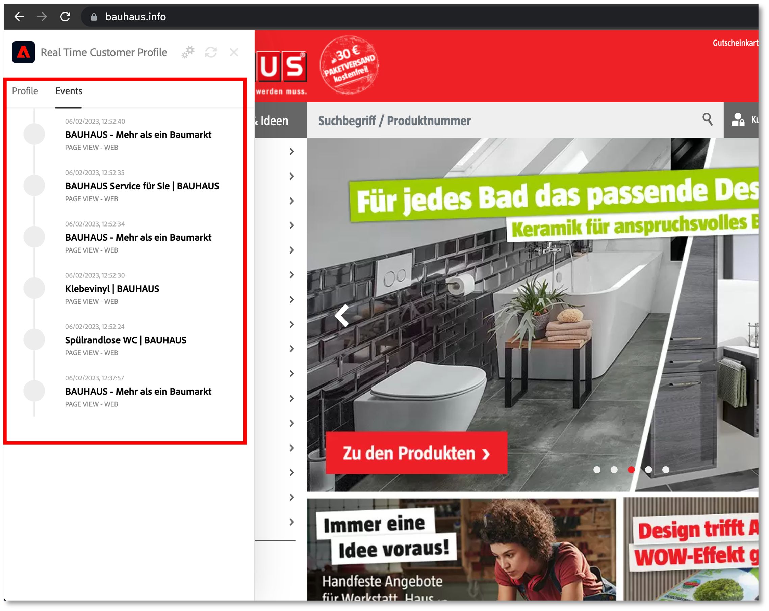Go to previous banner slide arrow
769x611 pixels.
[x=342, y=316]
